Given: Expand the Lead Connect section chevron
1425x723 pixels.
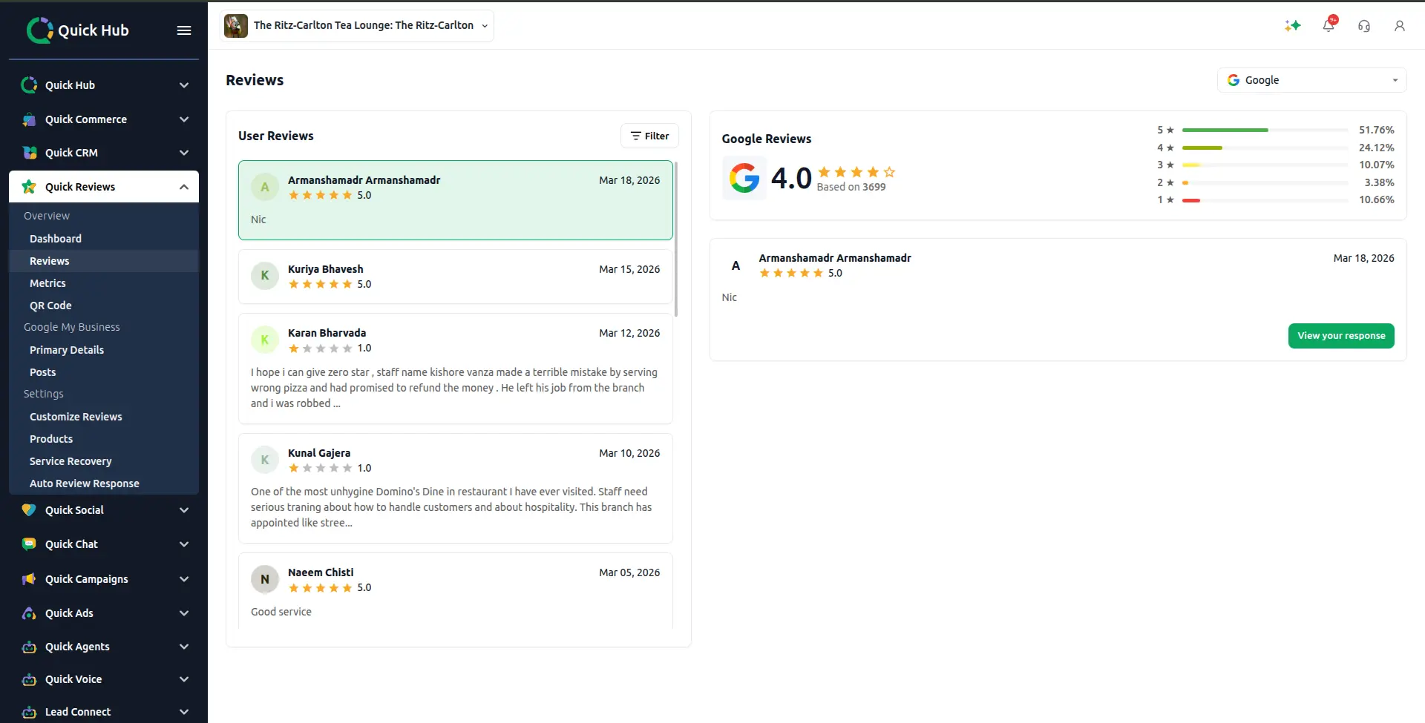Looking at the screenshot, I should (184, 712).
